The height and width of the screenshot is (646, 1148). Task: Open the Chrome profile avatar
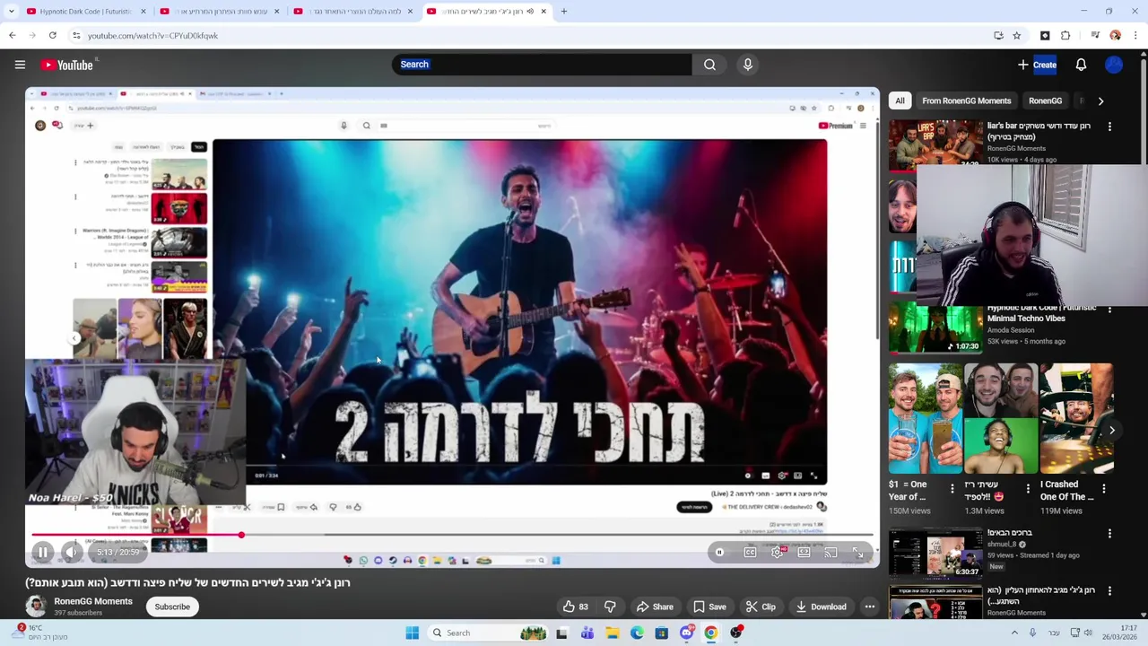1115,36
